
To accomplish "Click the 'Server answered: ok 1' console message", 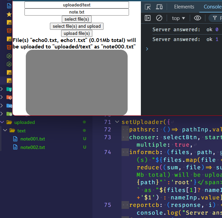I will click(x=185, y=39).
